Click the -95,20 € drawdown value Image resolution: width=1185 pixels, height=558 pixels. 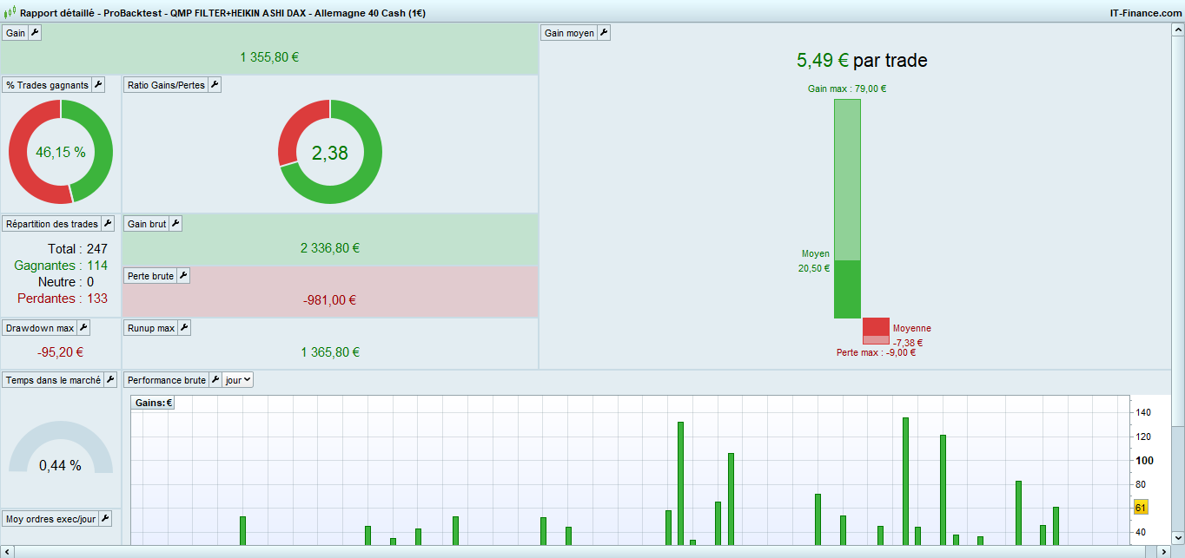click(61, 352)
